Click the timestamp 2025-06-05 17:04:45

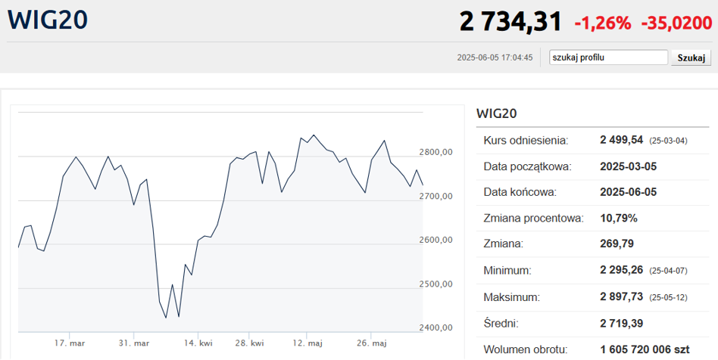click(x=495, y=57)
